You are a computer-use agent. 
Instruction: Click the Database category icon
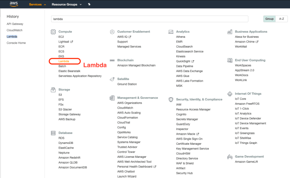pos(53,133)
